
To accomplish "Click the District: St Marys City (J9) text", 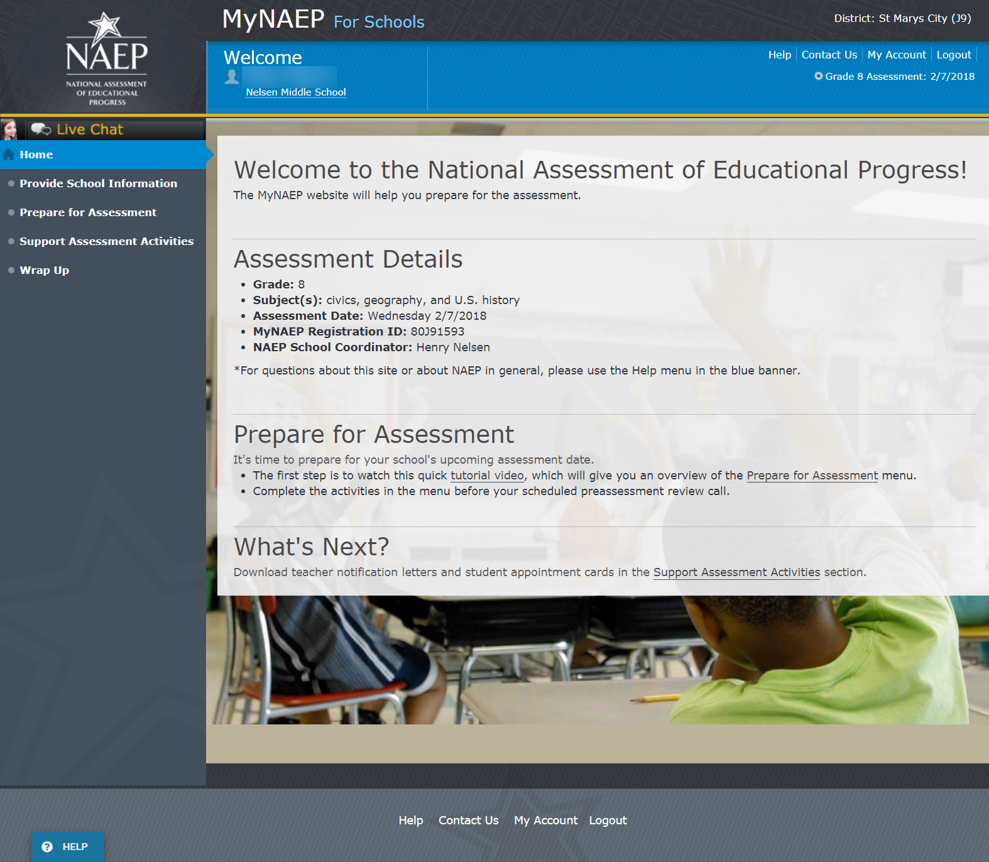I will click(902, 18).
